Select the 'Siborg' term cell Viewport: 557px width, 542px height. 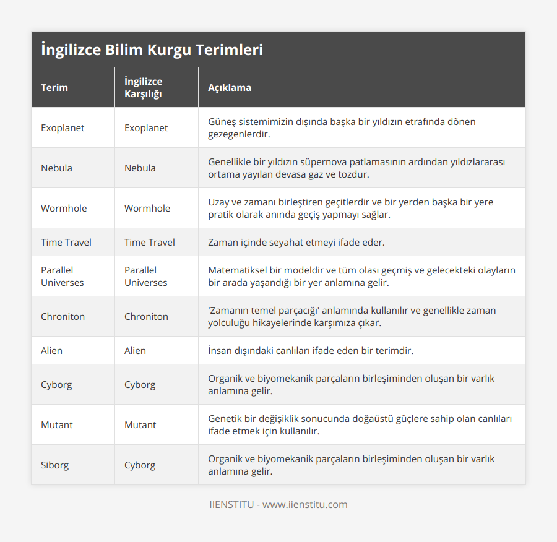tap(54, 465)
